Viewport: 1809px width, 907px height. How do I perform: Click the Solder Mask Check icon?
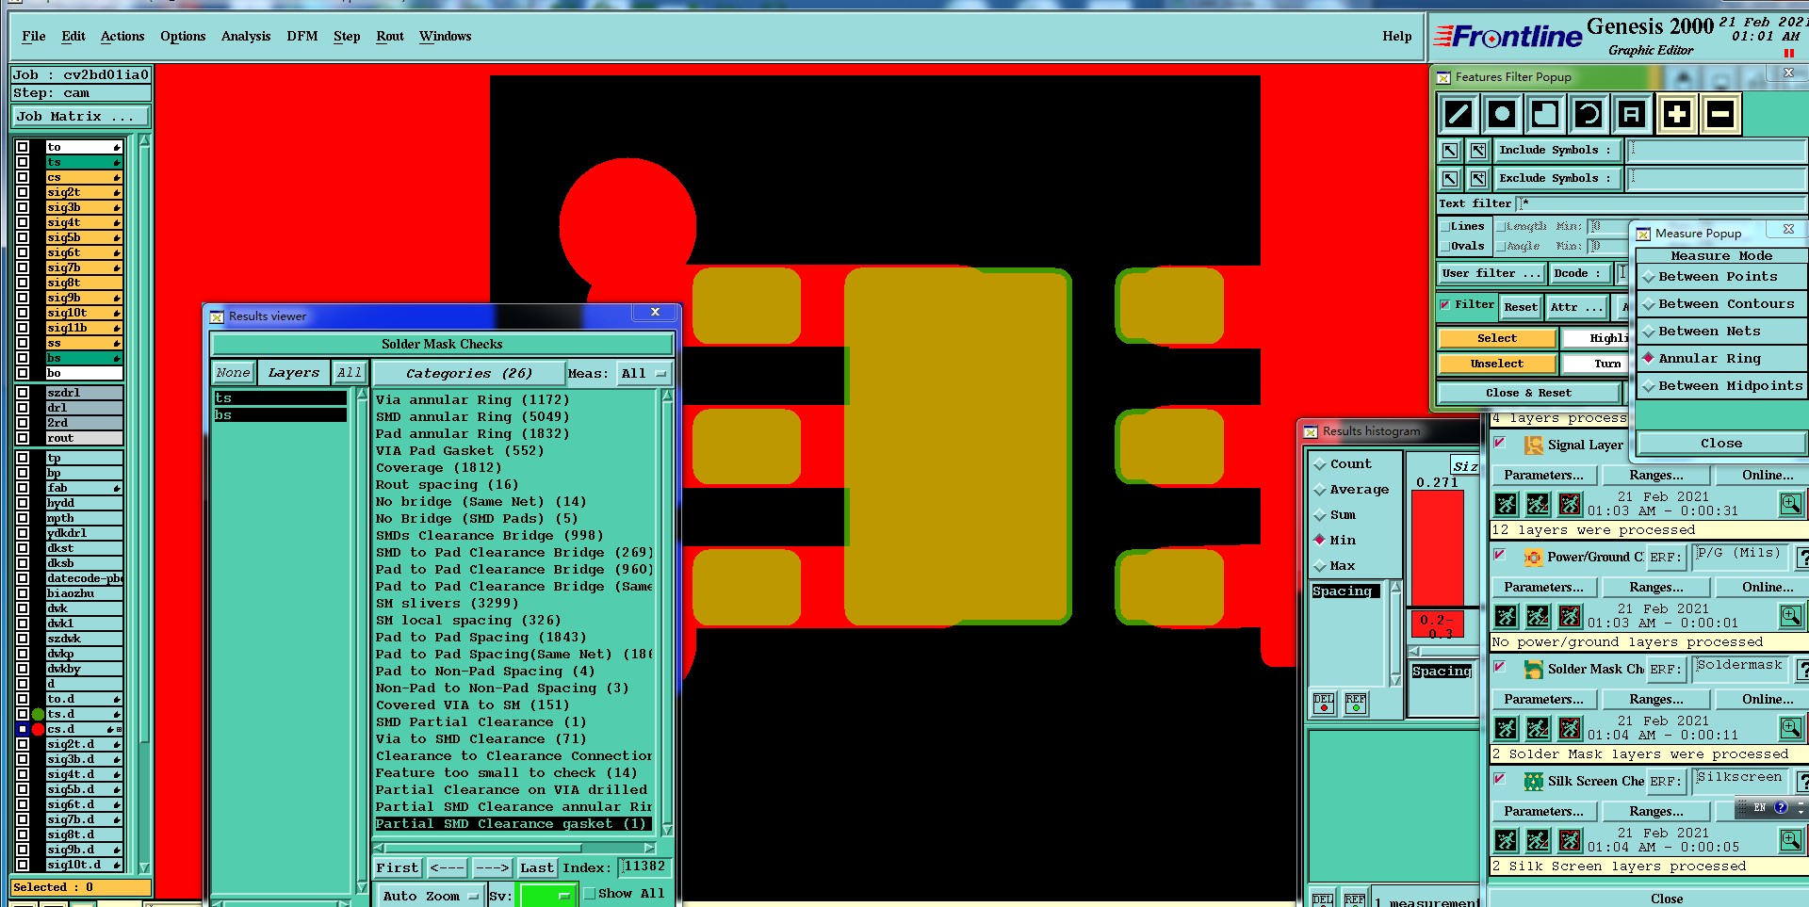click(x=1534, y=669)
